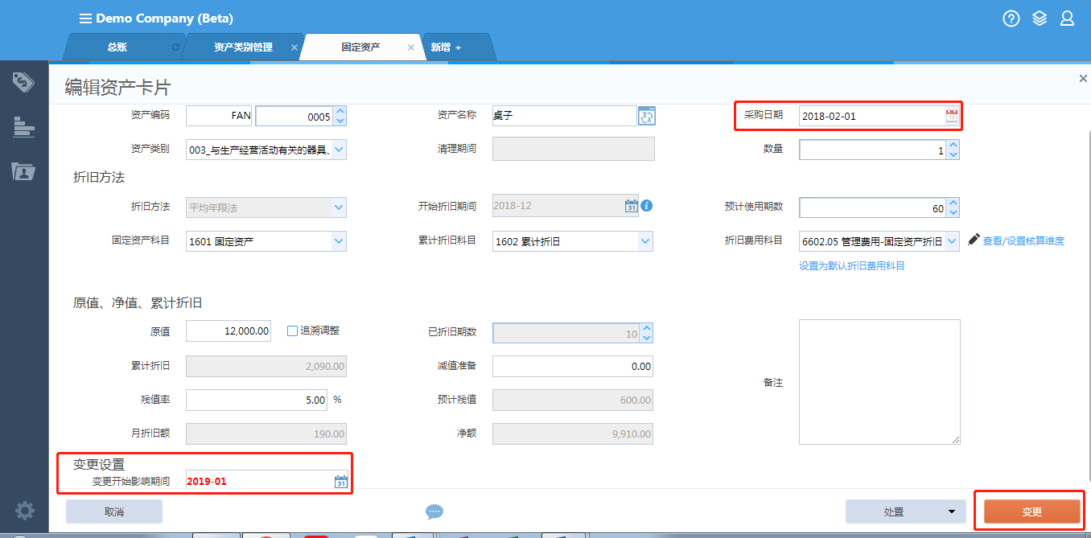Click the 已折旧期数 stepper
The height and width of the screenshot is (538, 1091).
[646, 333]
